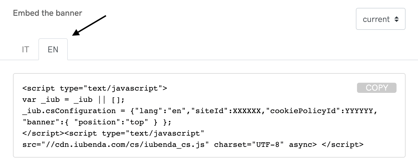Click the COPY button on the code block

tap(376, 88)
